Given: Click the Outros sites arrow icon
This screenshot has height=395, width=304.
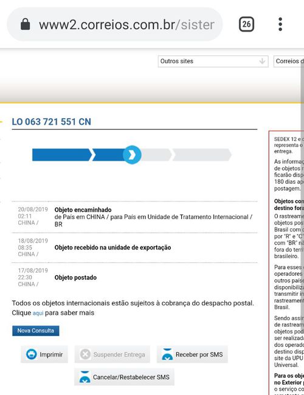Looking at the screenshot, I should [x=262, y=61].
